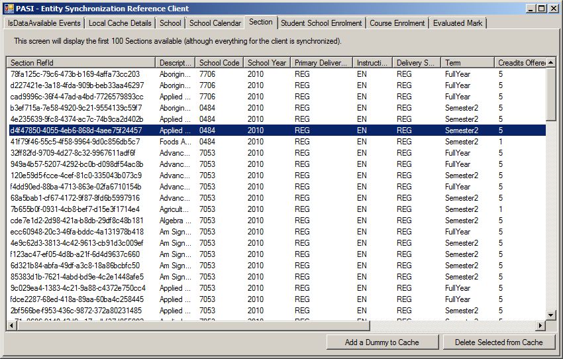The image size is (563, 359).
Task: Click the horizontal scrollbar right arrow
Action: [x=540, y=326]
